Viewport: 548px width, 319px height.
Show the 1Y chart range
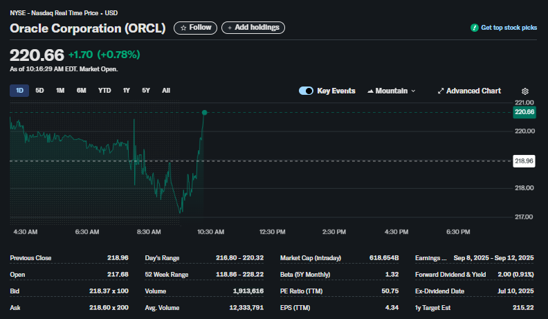[x=126, y=91]
